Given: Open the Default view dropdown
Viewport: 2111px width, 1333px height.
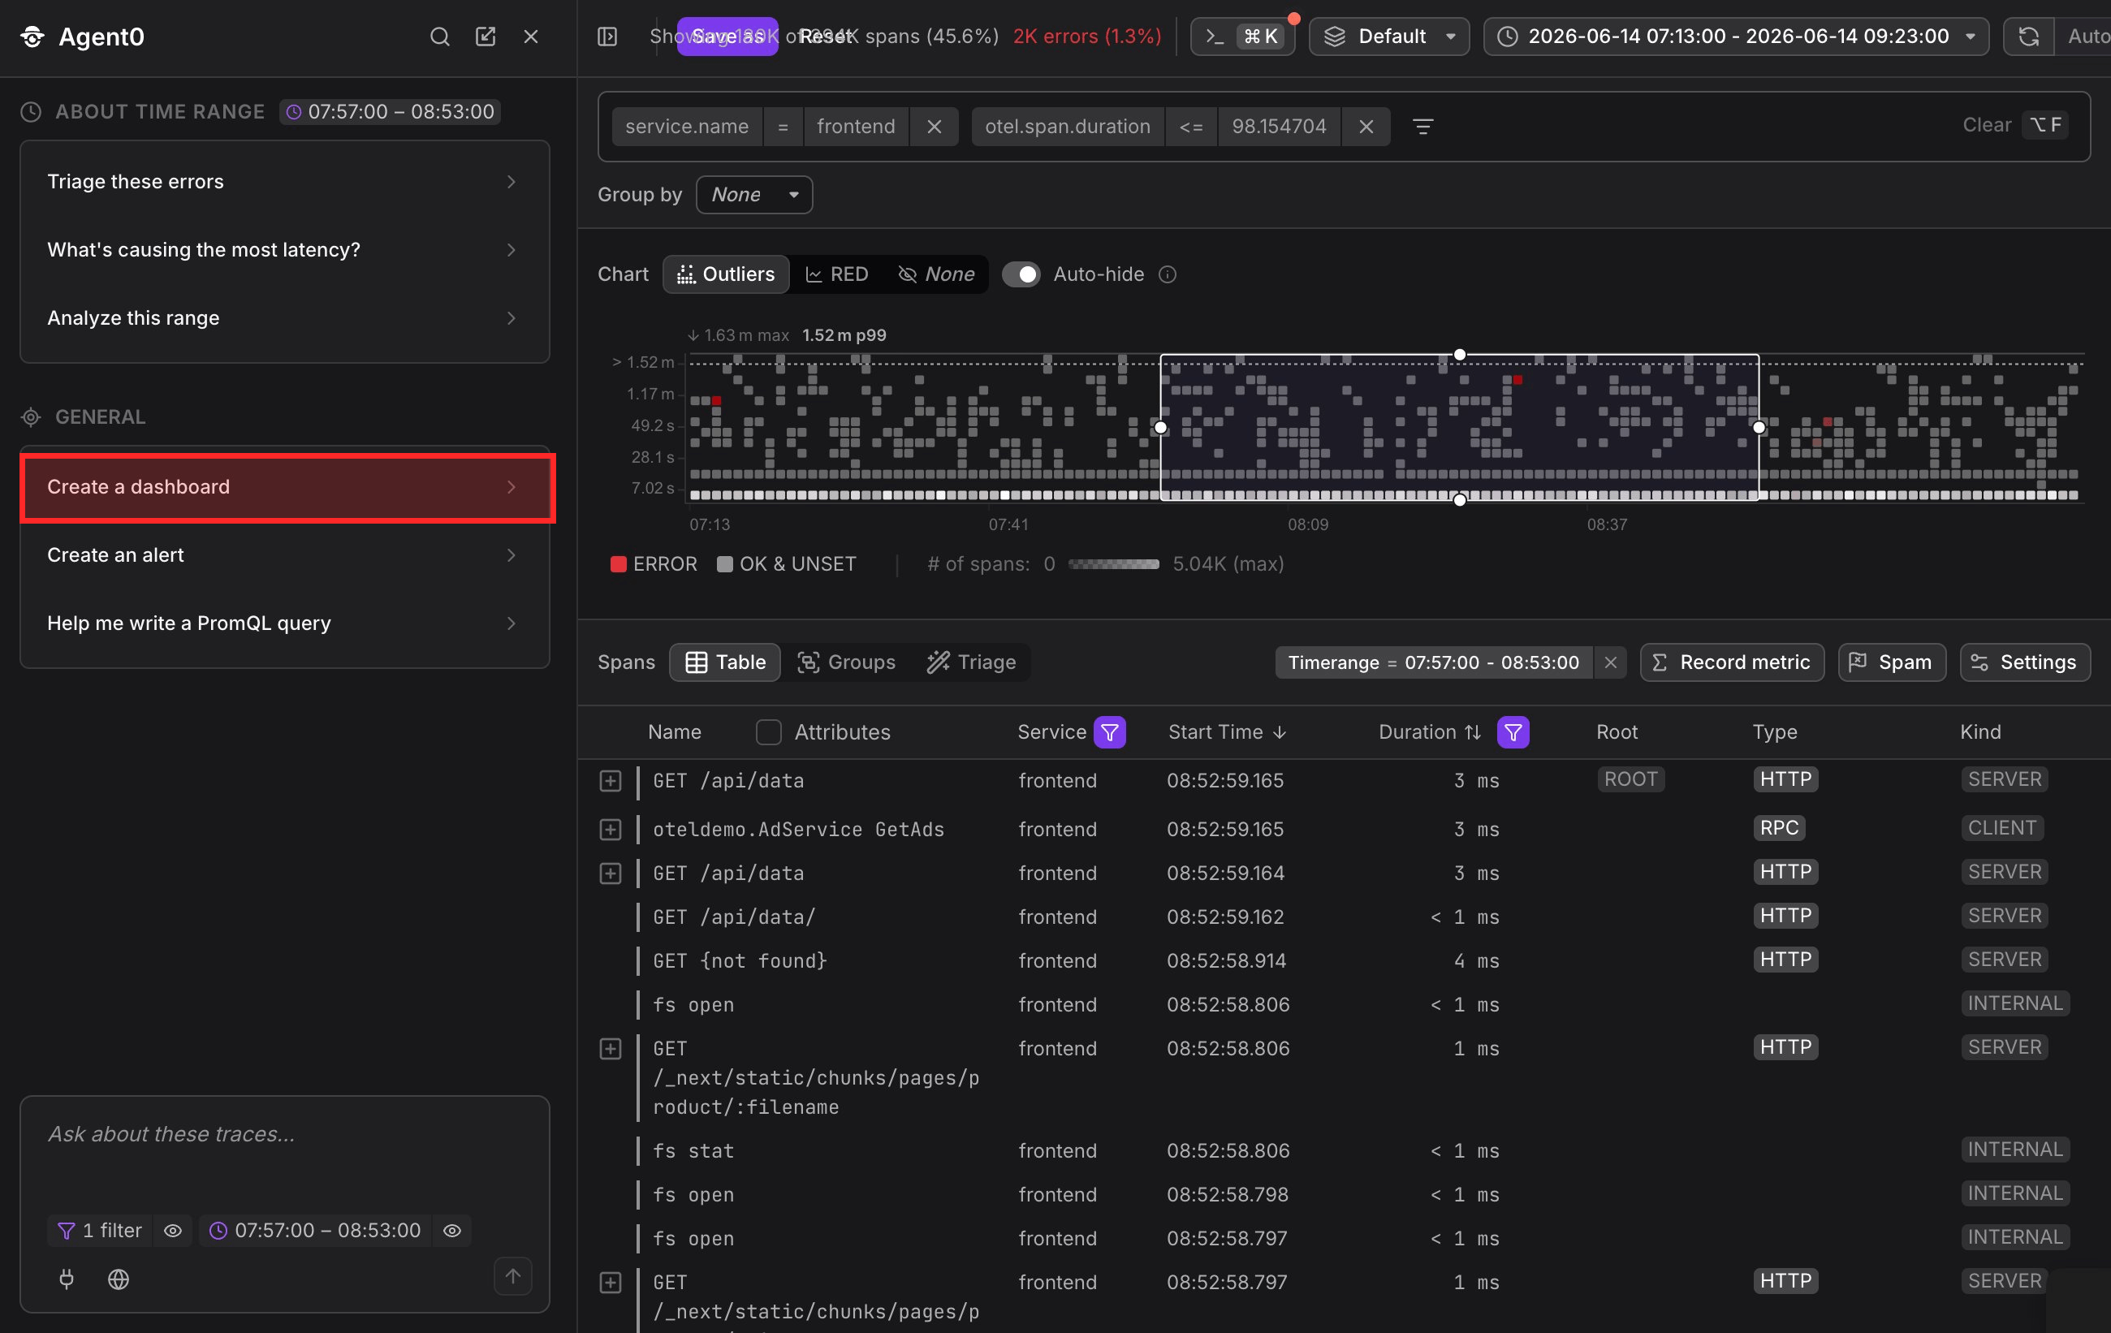Looking at the screenshot, I should tap(1388, 37).
